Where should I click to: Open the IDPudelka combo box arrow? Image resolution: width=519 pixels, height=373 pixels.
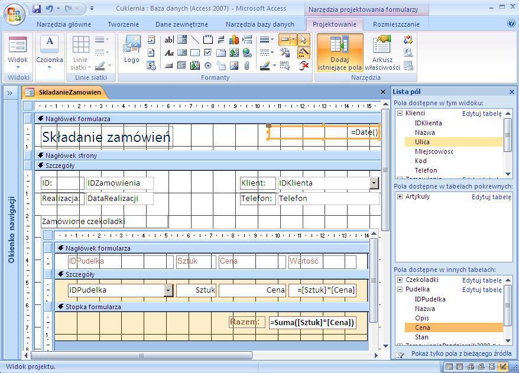coord(168,290)
